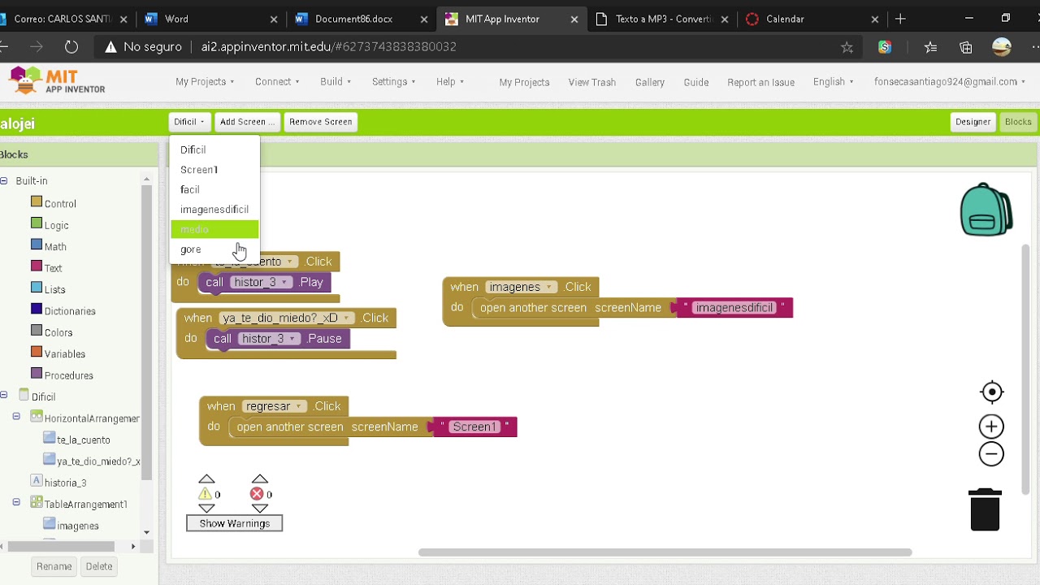The width and height of the screenshot is (1040, 585).
Task: Center workspace with the crosshair icon
Action: click(x=991, y=392)
